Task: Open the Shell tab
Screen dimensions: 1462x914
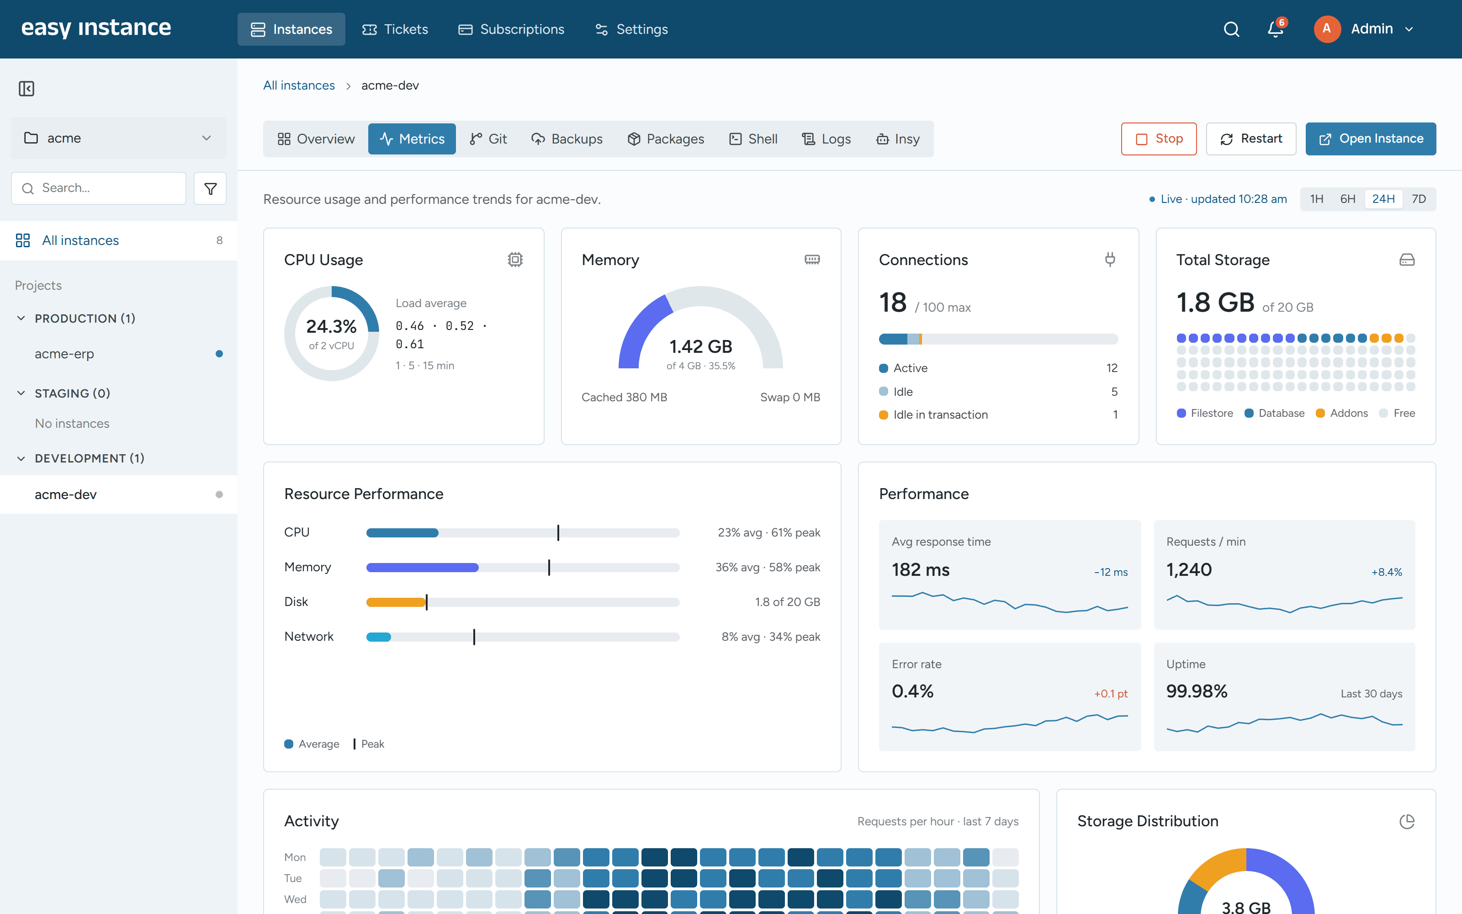Action: (753, 139)
